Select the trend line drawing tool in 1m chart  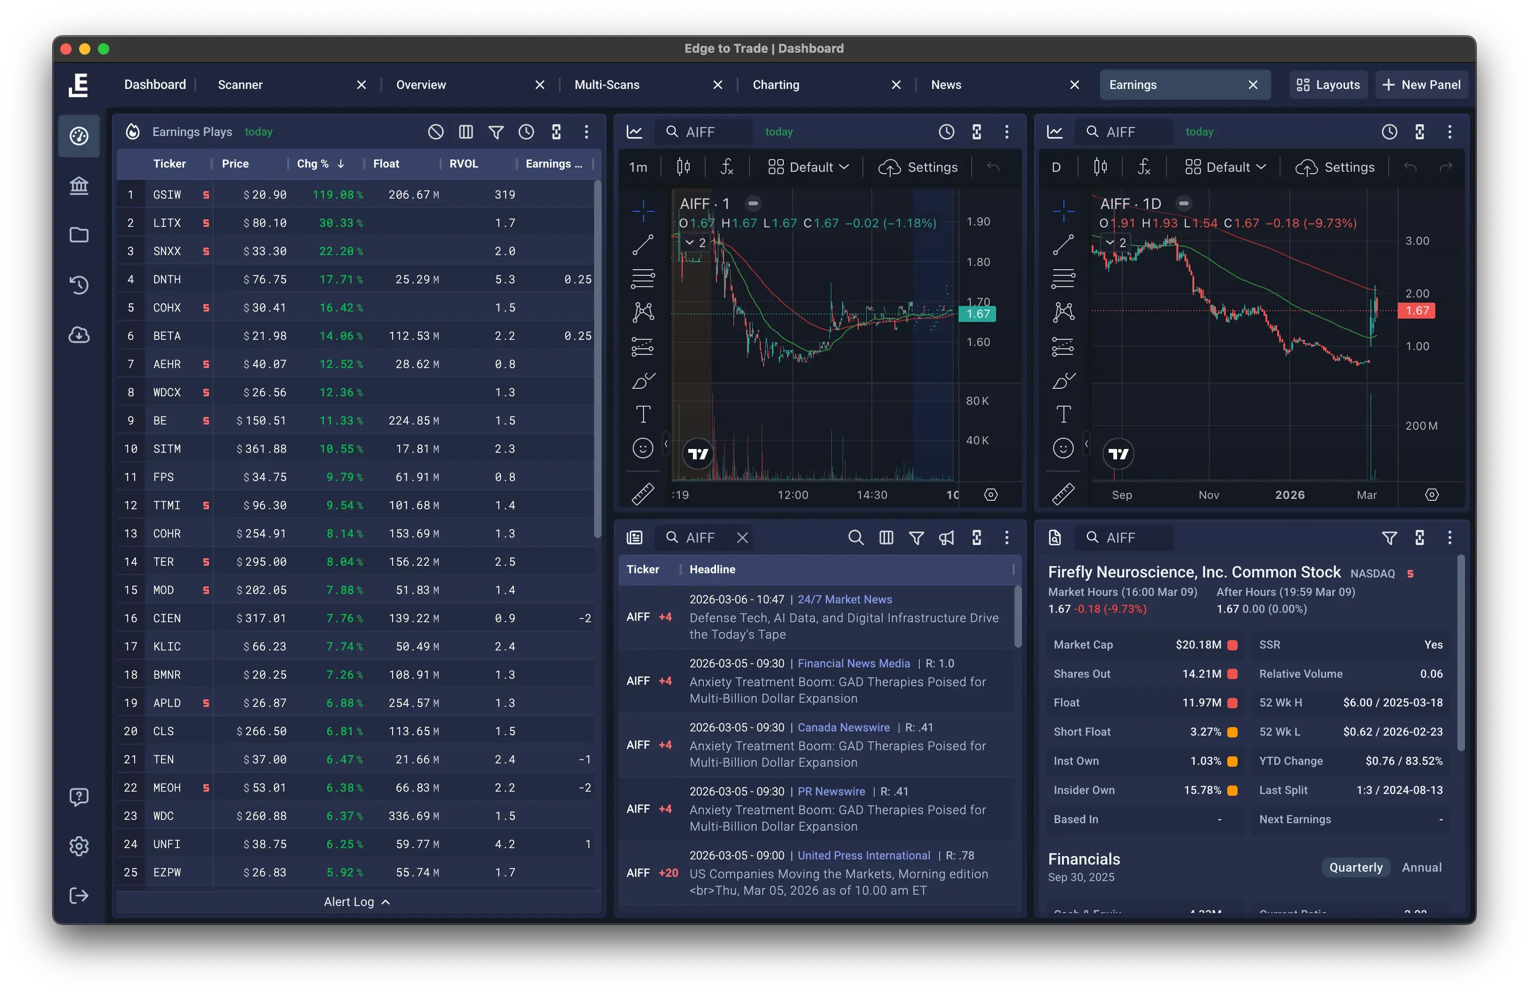point(643,244)
